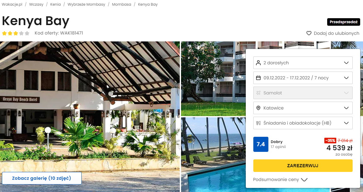Open the 2 dorosłych guests dropdown

pyautogui.click(x=303, y=63)
